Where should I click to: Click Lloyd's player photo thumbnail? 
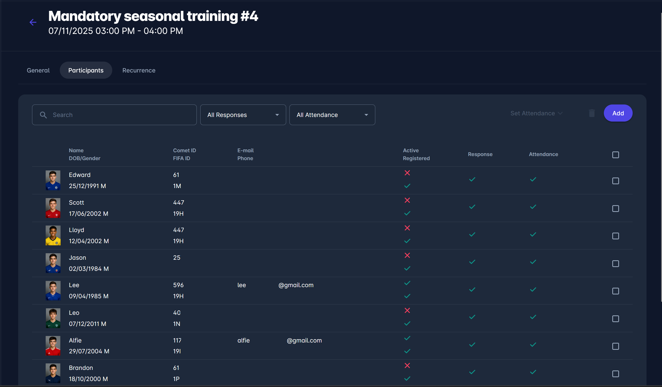(x=53, y=236)
